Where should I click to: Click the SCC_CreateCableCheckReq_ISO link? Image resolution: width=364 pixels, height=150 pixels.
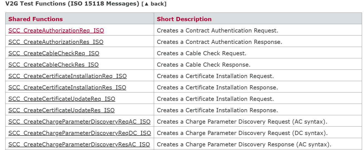54,53
